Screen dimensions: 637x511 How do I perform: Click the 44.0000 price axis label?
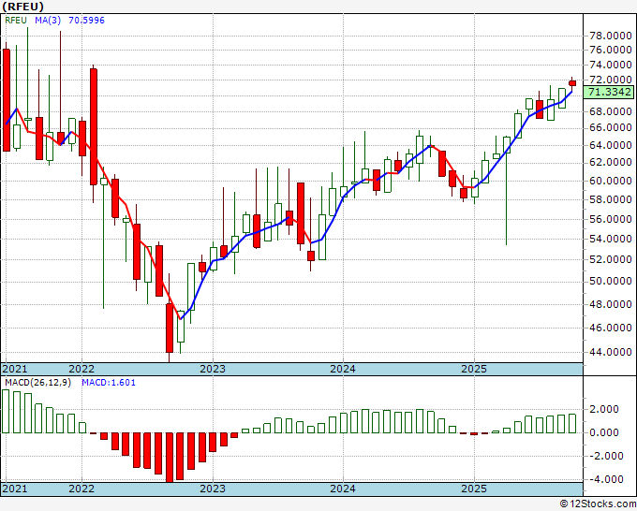610,352
